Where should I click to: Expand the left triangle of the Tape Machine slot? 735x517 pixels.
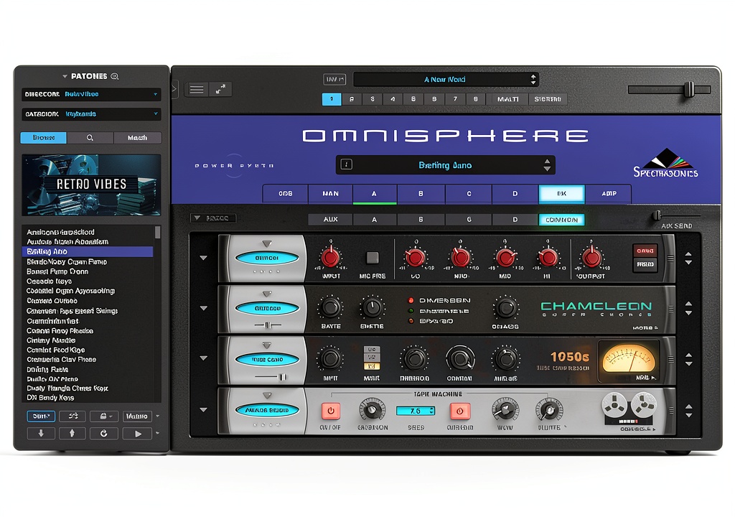(x=203, y=409)
